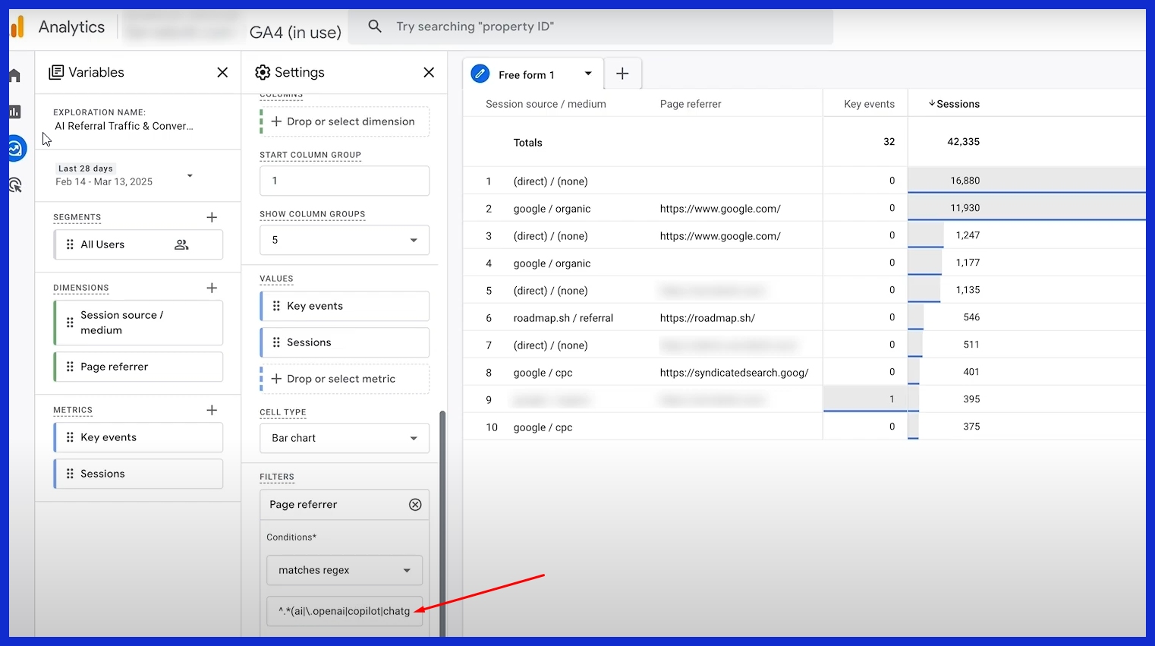Sort by the Sessions column header
This screenshot has width=1155, height=646.
[958, 104]
